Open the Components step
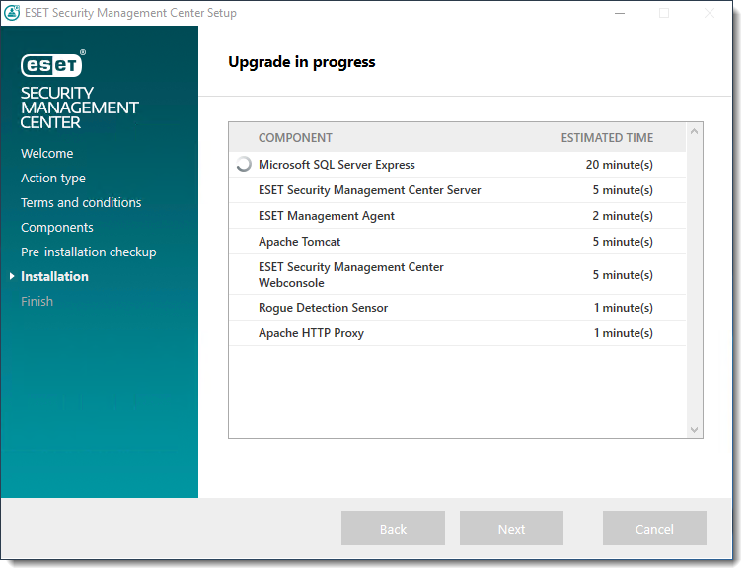The height and width of the screenshot is (575, 748). (57, 228)
